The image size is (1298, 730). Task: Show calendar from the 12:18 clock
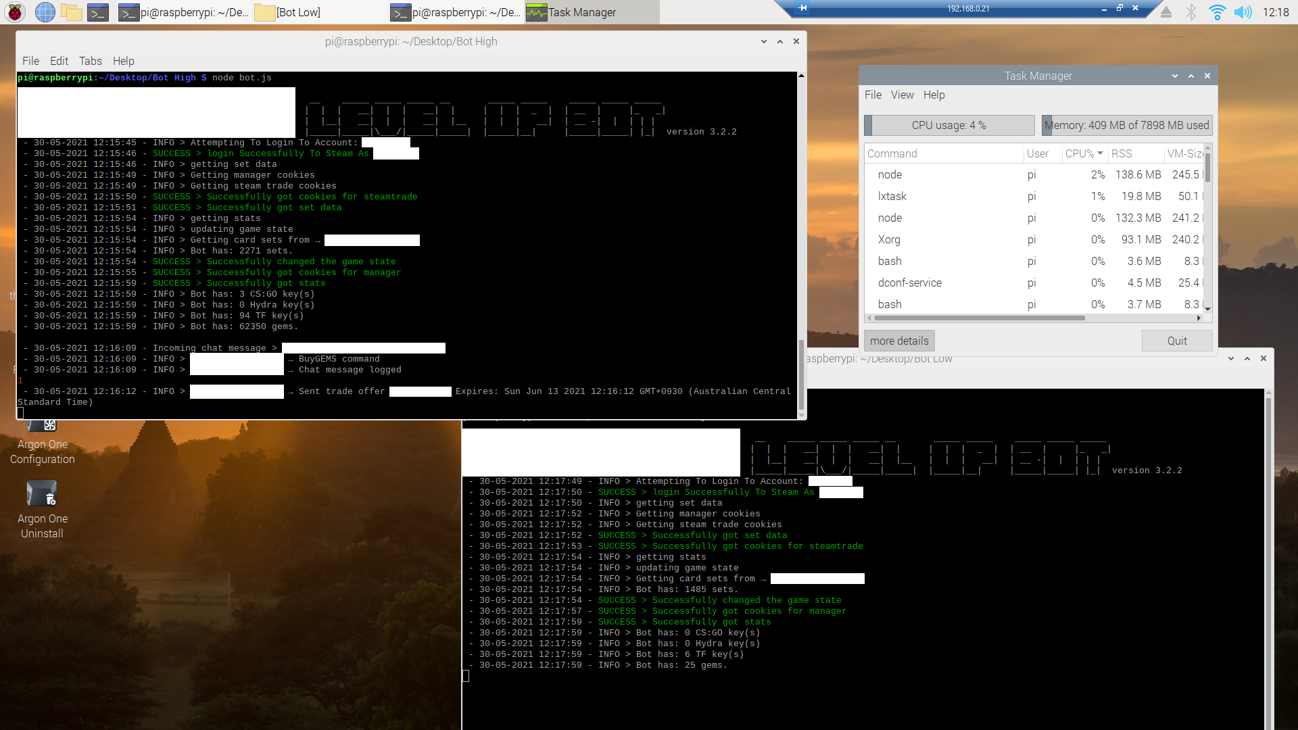[1276, 12]
